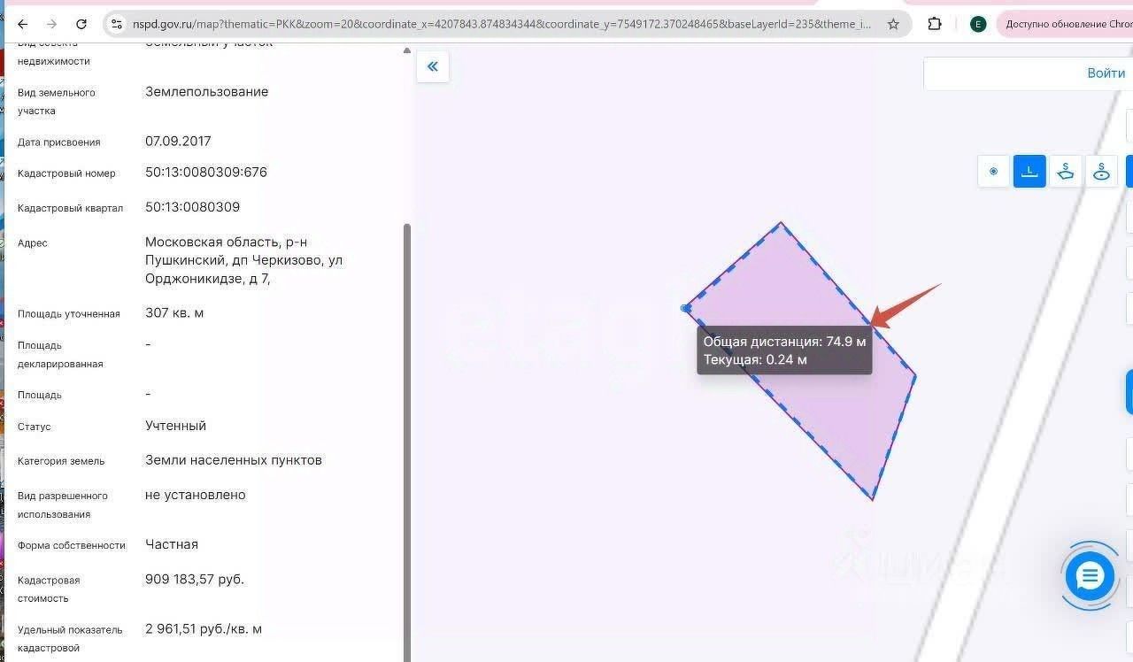This screenshot has height=662, width=1133.
Task: Click the 'Категория земель' label
Action: (x=61, y=461)
